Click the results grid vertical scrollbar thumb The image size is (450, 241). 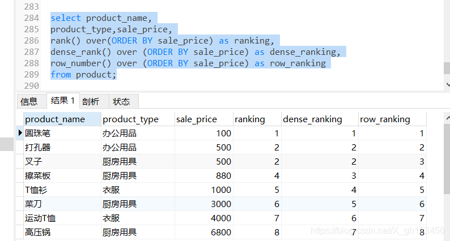click(447, 160)
